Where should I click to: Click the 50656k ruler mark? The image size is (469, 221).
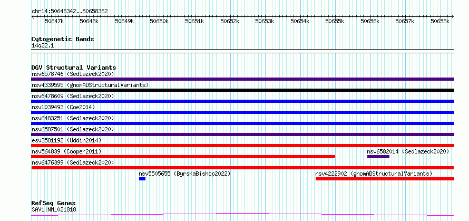[370, 21]
